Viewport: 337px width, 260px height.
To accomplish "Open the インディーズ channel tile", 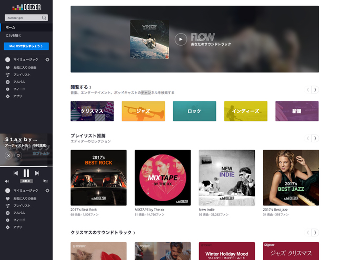I will click(246, 111).
